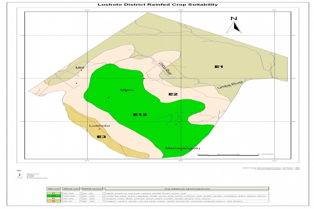Click the Village dot symbol in the key

pyautogui.click(x=19, y=176)
